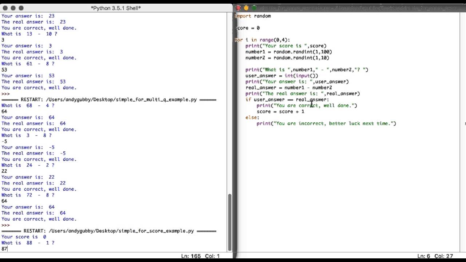466x262 pixels.
Task: Click the Python 3.5.1 Shell title bar
Action: 116,8
